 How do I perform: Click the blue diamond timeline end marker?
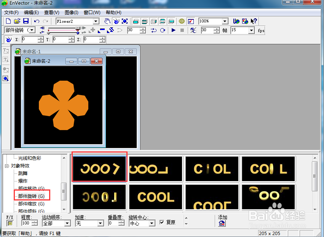click(x=78, y=33)
